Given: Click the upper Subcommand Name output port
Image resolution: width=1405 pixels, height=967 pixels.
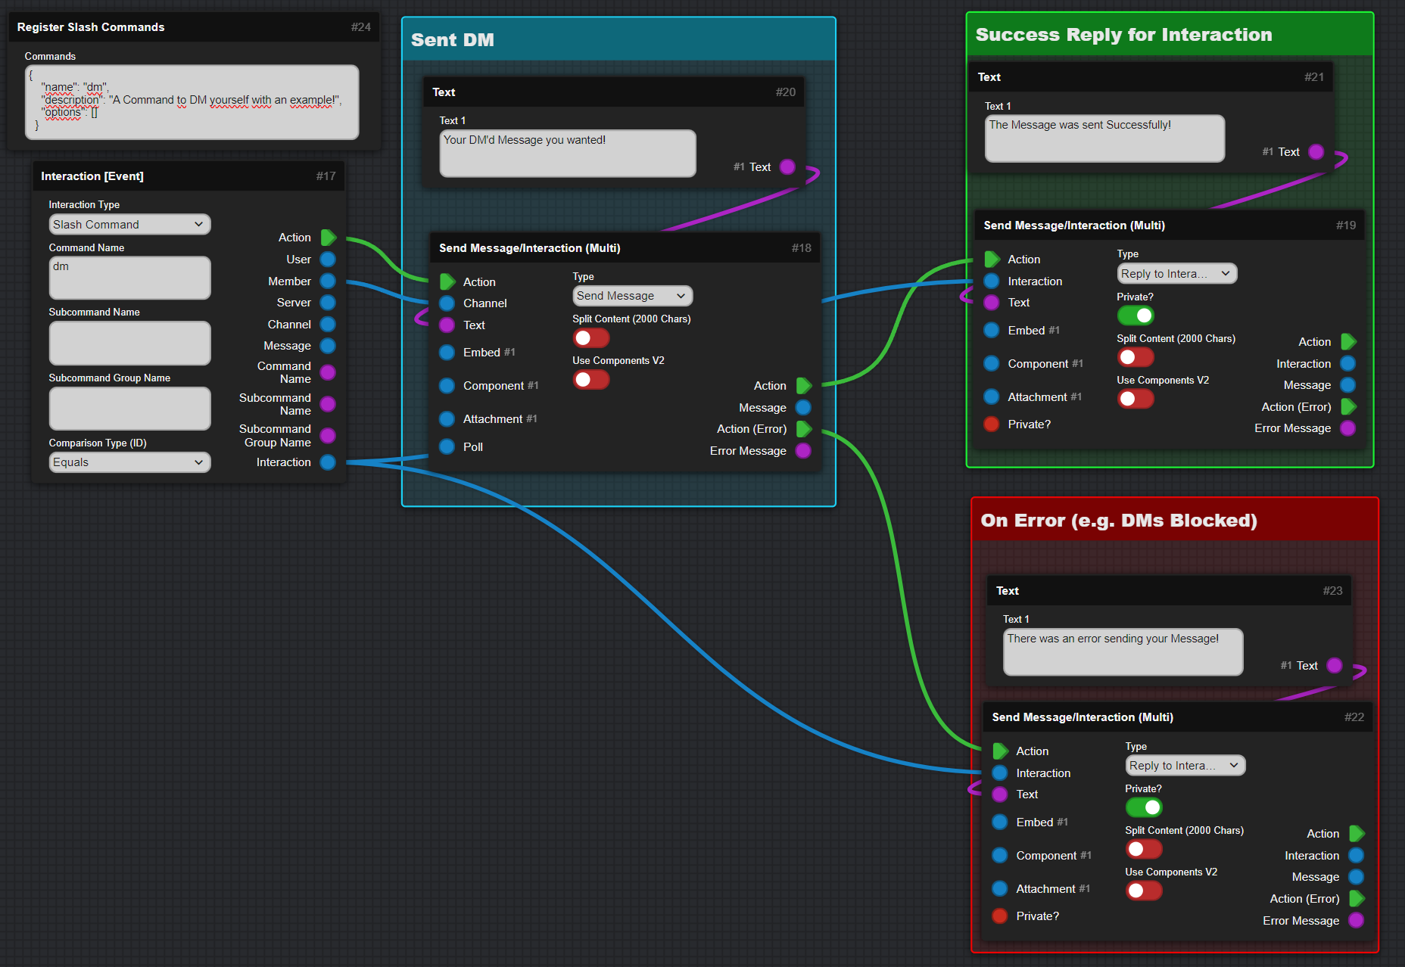Looking at the screenshot, I should 328,404.
